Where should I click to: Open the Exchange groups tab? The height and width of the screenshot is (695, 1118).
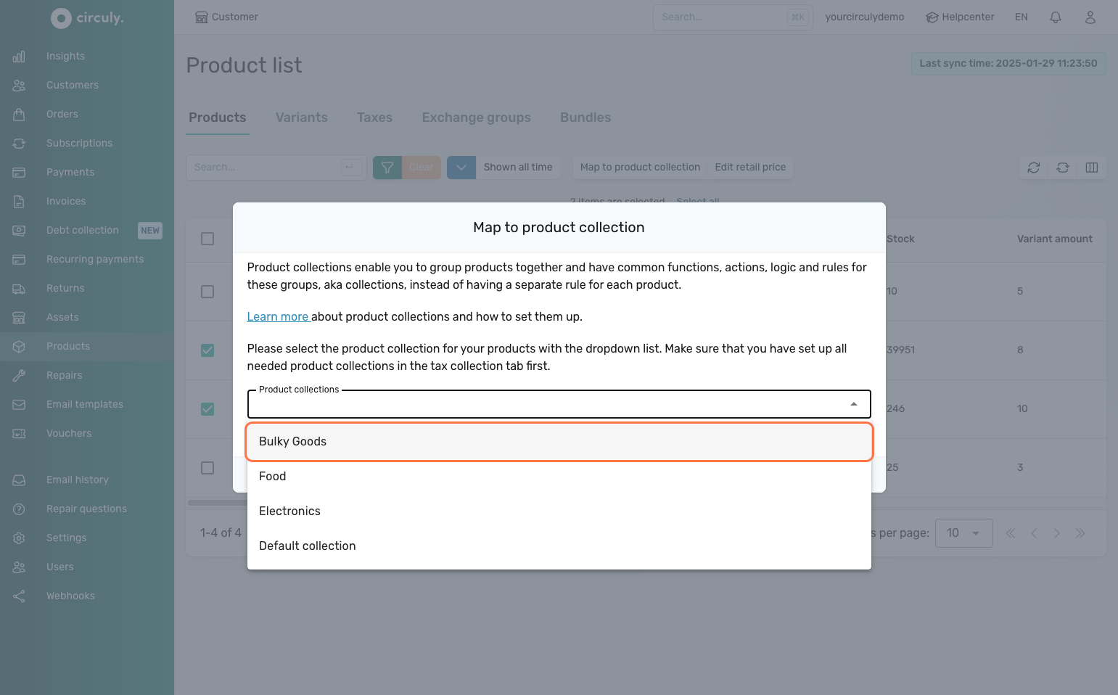(477, 118)
